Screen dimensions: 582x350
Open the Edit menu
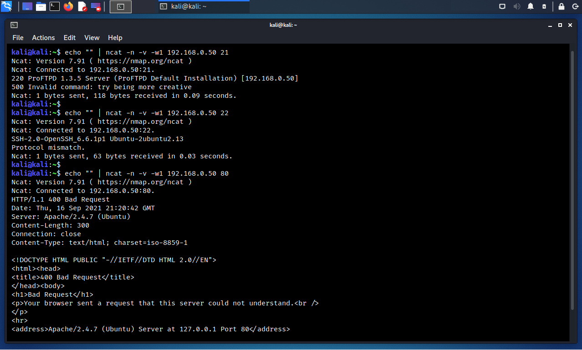click(x=70, y=38)
